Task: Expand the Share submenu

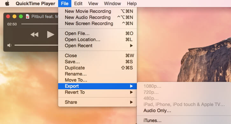Action: (x=98, y=102)
